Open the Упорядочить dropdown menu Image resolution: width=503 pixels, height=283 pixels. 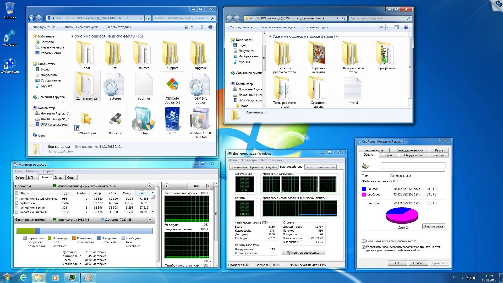tap(42, 27)
